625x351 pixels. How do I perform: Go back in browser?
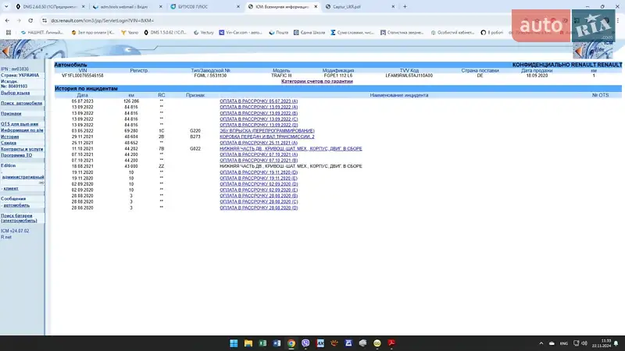coord(7,20)
